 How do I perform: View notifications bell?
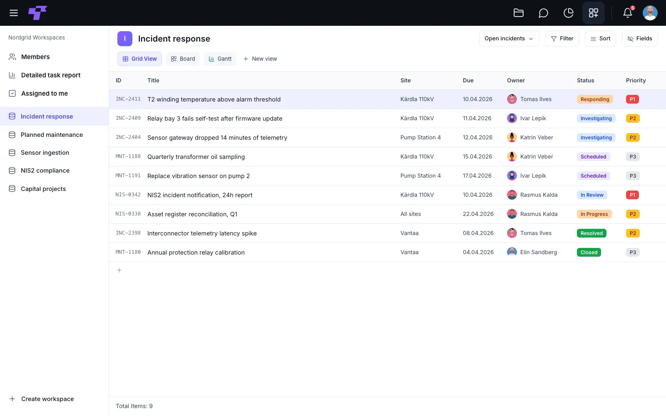[x=628, y=13]
